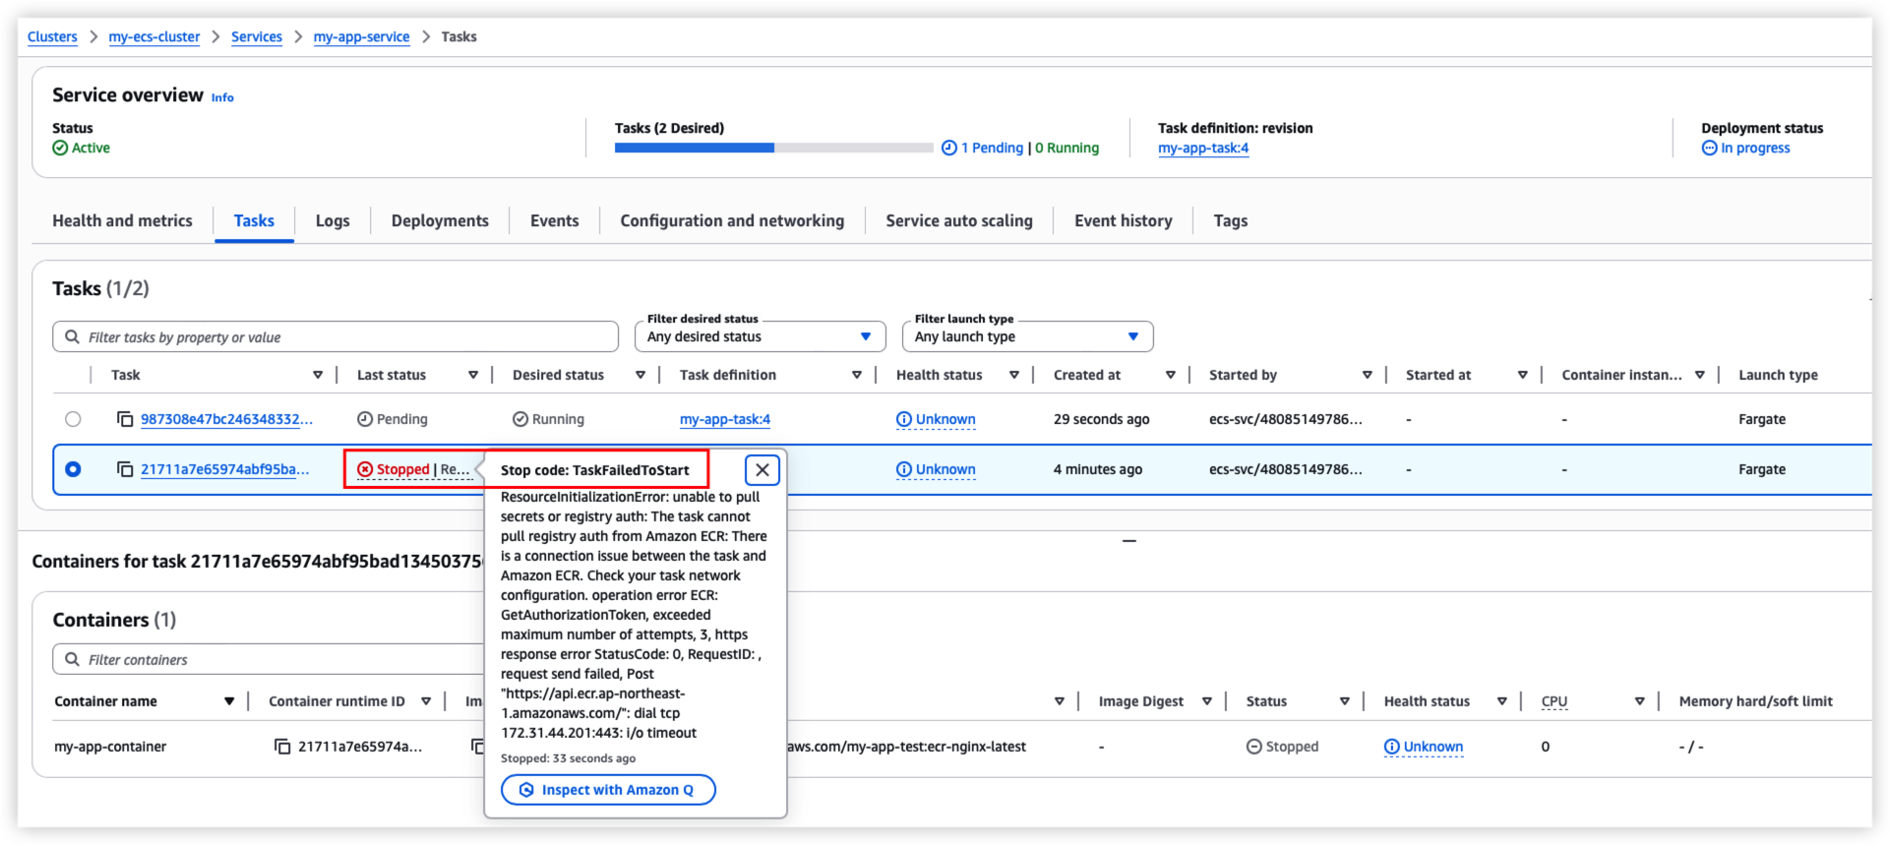Sort by Last status column arrow
This screenshot has width=1890, height=845.
coord(473,375)
